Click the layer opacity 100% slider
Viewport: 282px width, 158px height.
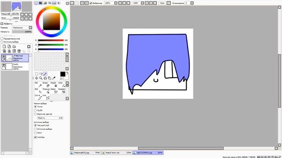22,32
